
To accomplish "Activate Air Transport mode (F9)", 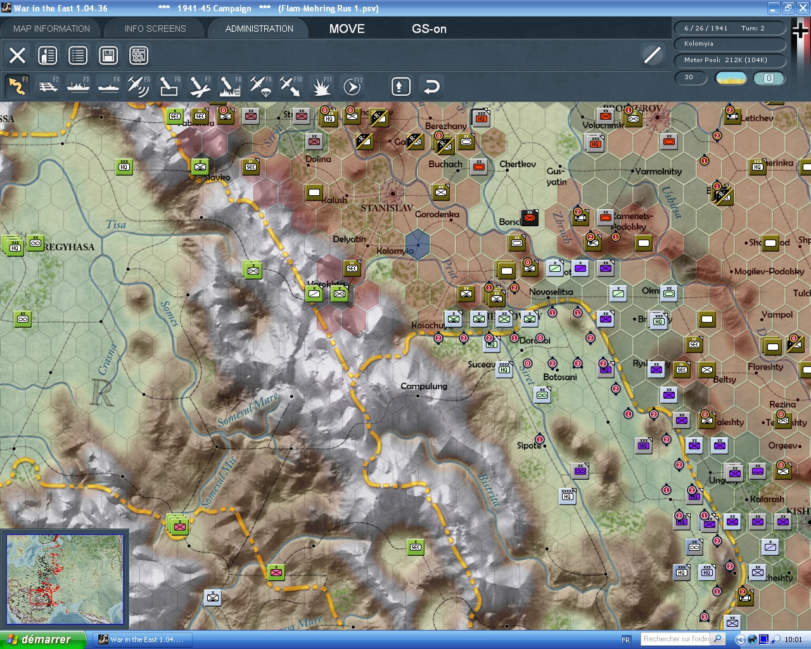I will point(260,86).
